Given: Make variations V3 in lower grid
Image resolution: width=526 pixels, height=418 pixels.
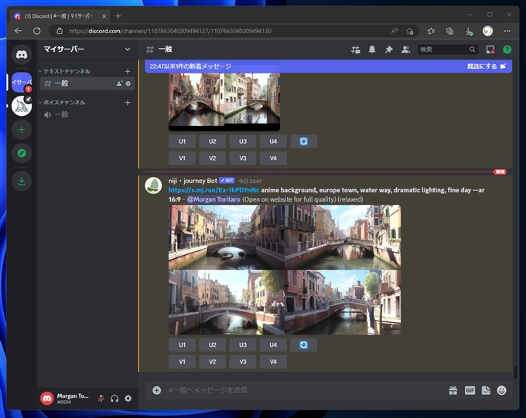Looking at the screenshot, I should pyautogui.click(x=243, y=362).
